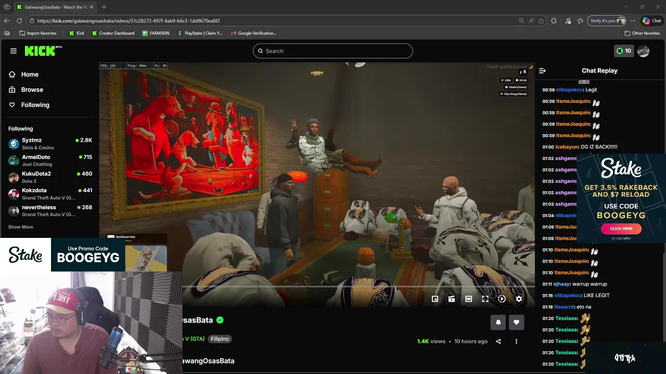This screenshot has width=666, height=374.
Task: Focus the Kick Search box
Action: [x=333, y=51]
